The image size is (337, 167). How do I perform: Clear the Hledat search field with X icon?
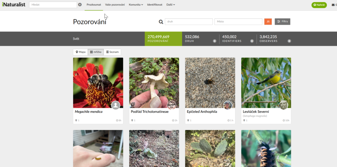[x=80, y=5]
